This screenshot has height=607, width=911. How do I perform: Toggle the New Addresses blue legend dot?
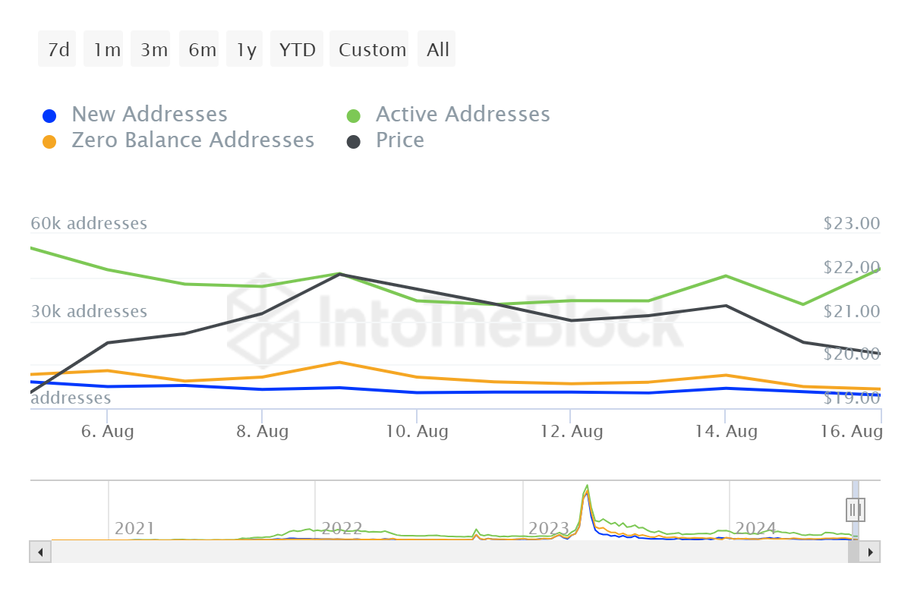(x=49, y=116)
